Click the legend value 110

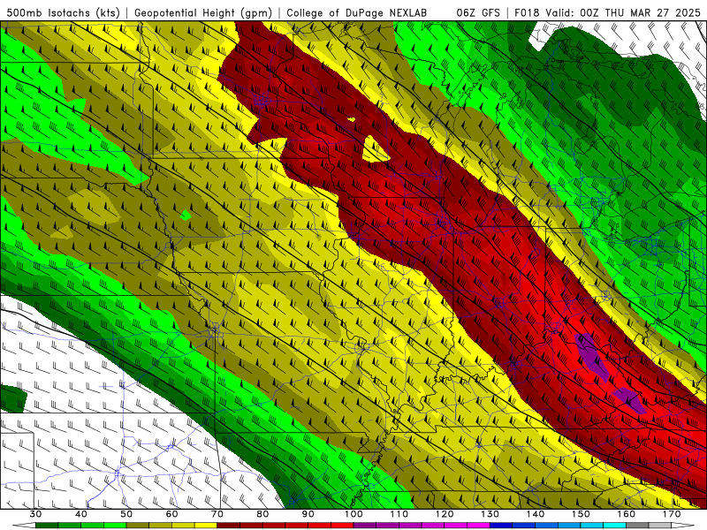[x=399, y=514]
